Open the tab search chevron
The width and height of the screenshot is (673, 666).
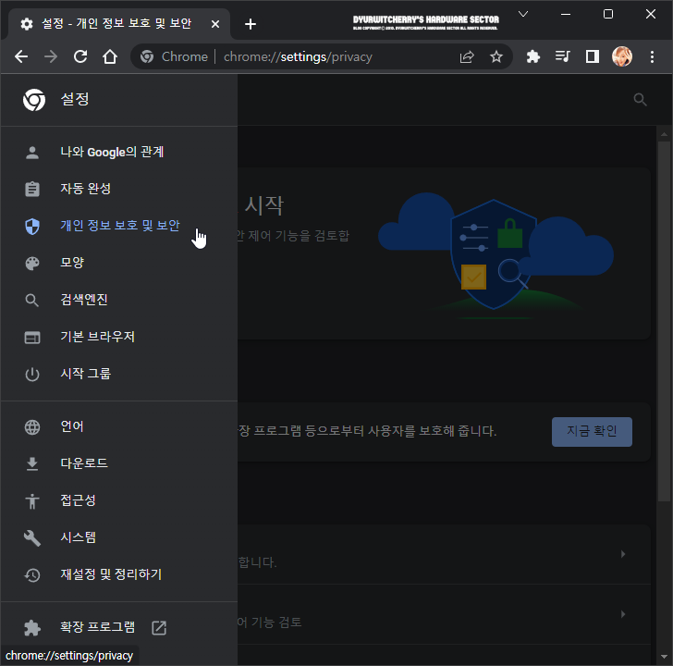coord(523,14)
